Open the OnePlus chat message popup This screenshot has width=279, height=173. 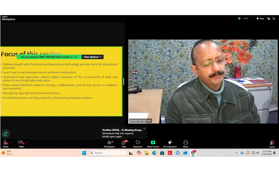click(x=124, y=133)
